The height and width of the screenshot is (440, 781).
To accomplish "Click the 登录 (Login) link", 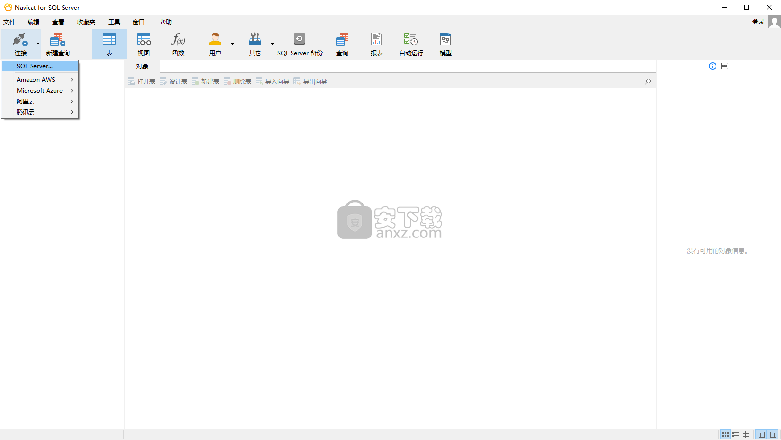I will pyautogui.click(x=758, y=22).
